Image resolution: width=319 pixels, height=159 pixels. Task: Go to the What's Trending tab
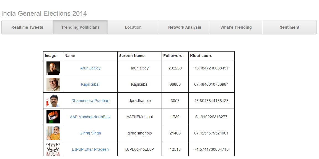[x=236, y=27]
